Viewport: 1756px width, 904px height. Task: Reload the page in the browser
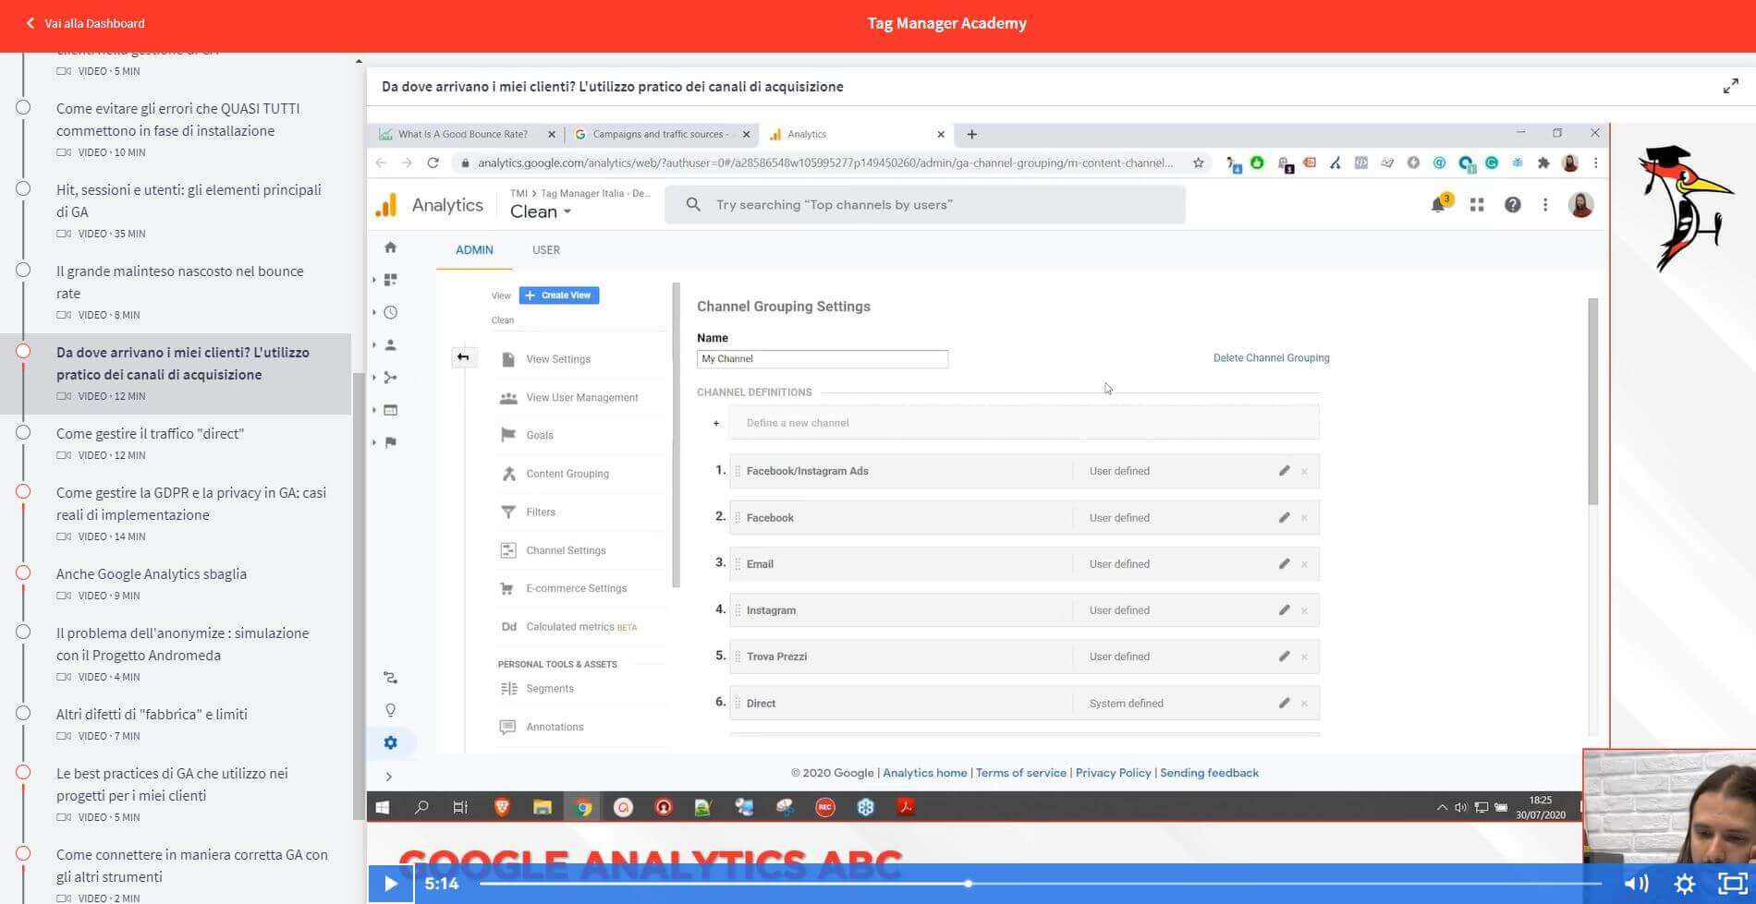click(x=433, y=163)
